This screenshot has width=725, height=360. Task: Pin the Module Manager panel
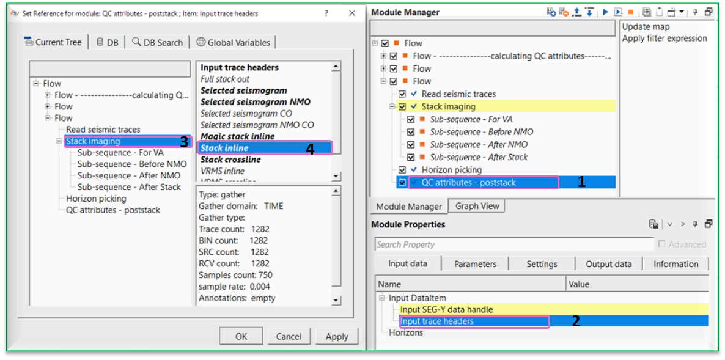point(695,12)
